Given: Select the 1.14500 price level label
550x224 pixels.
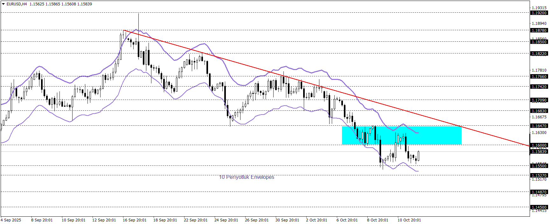Looking at the screenshot, I should (539, 207).
